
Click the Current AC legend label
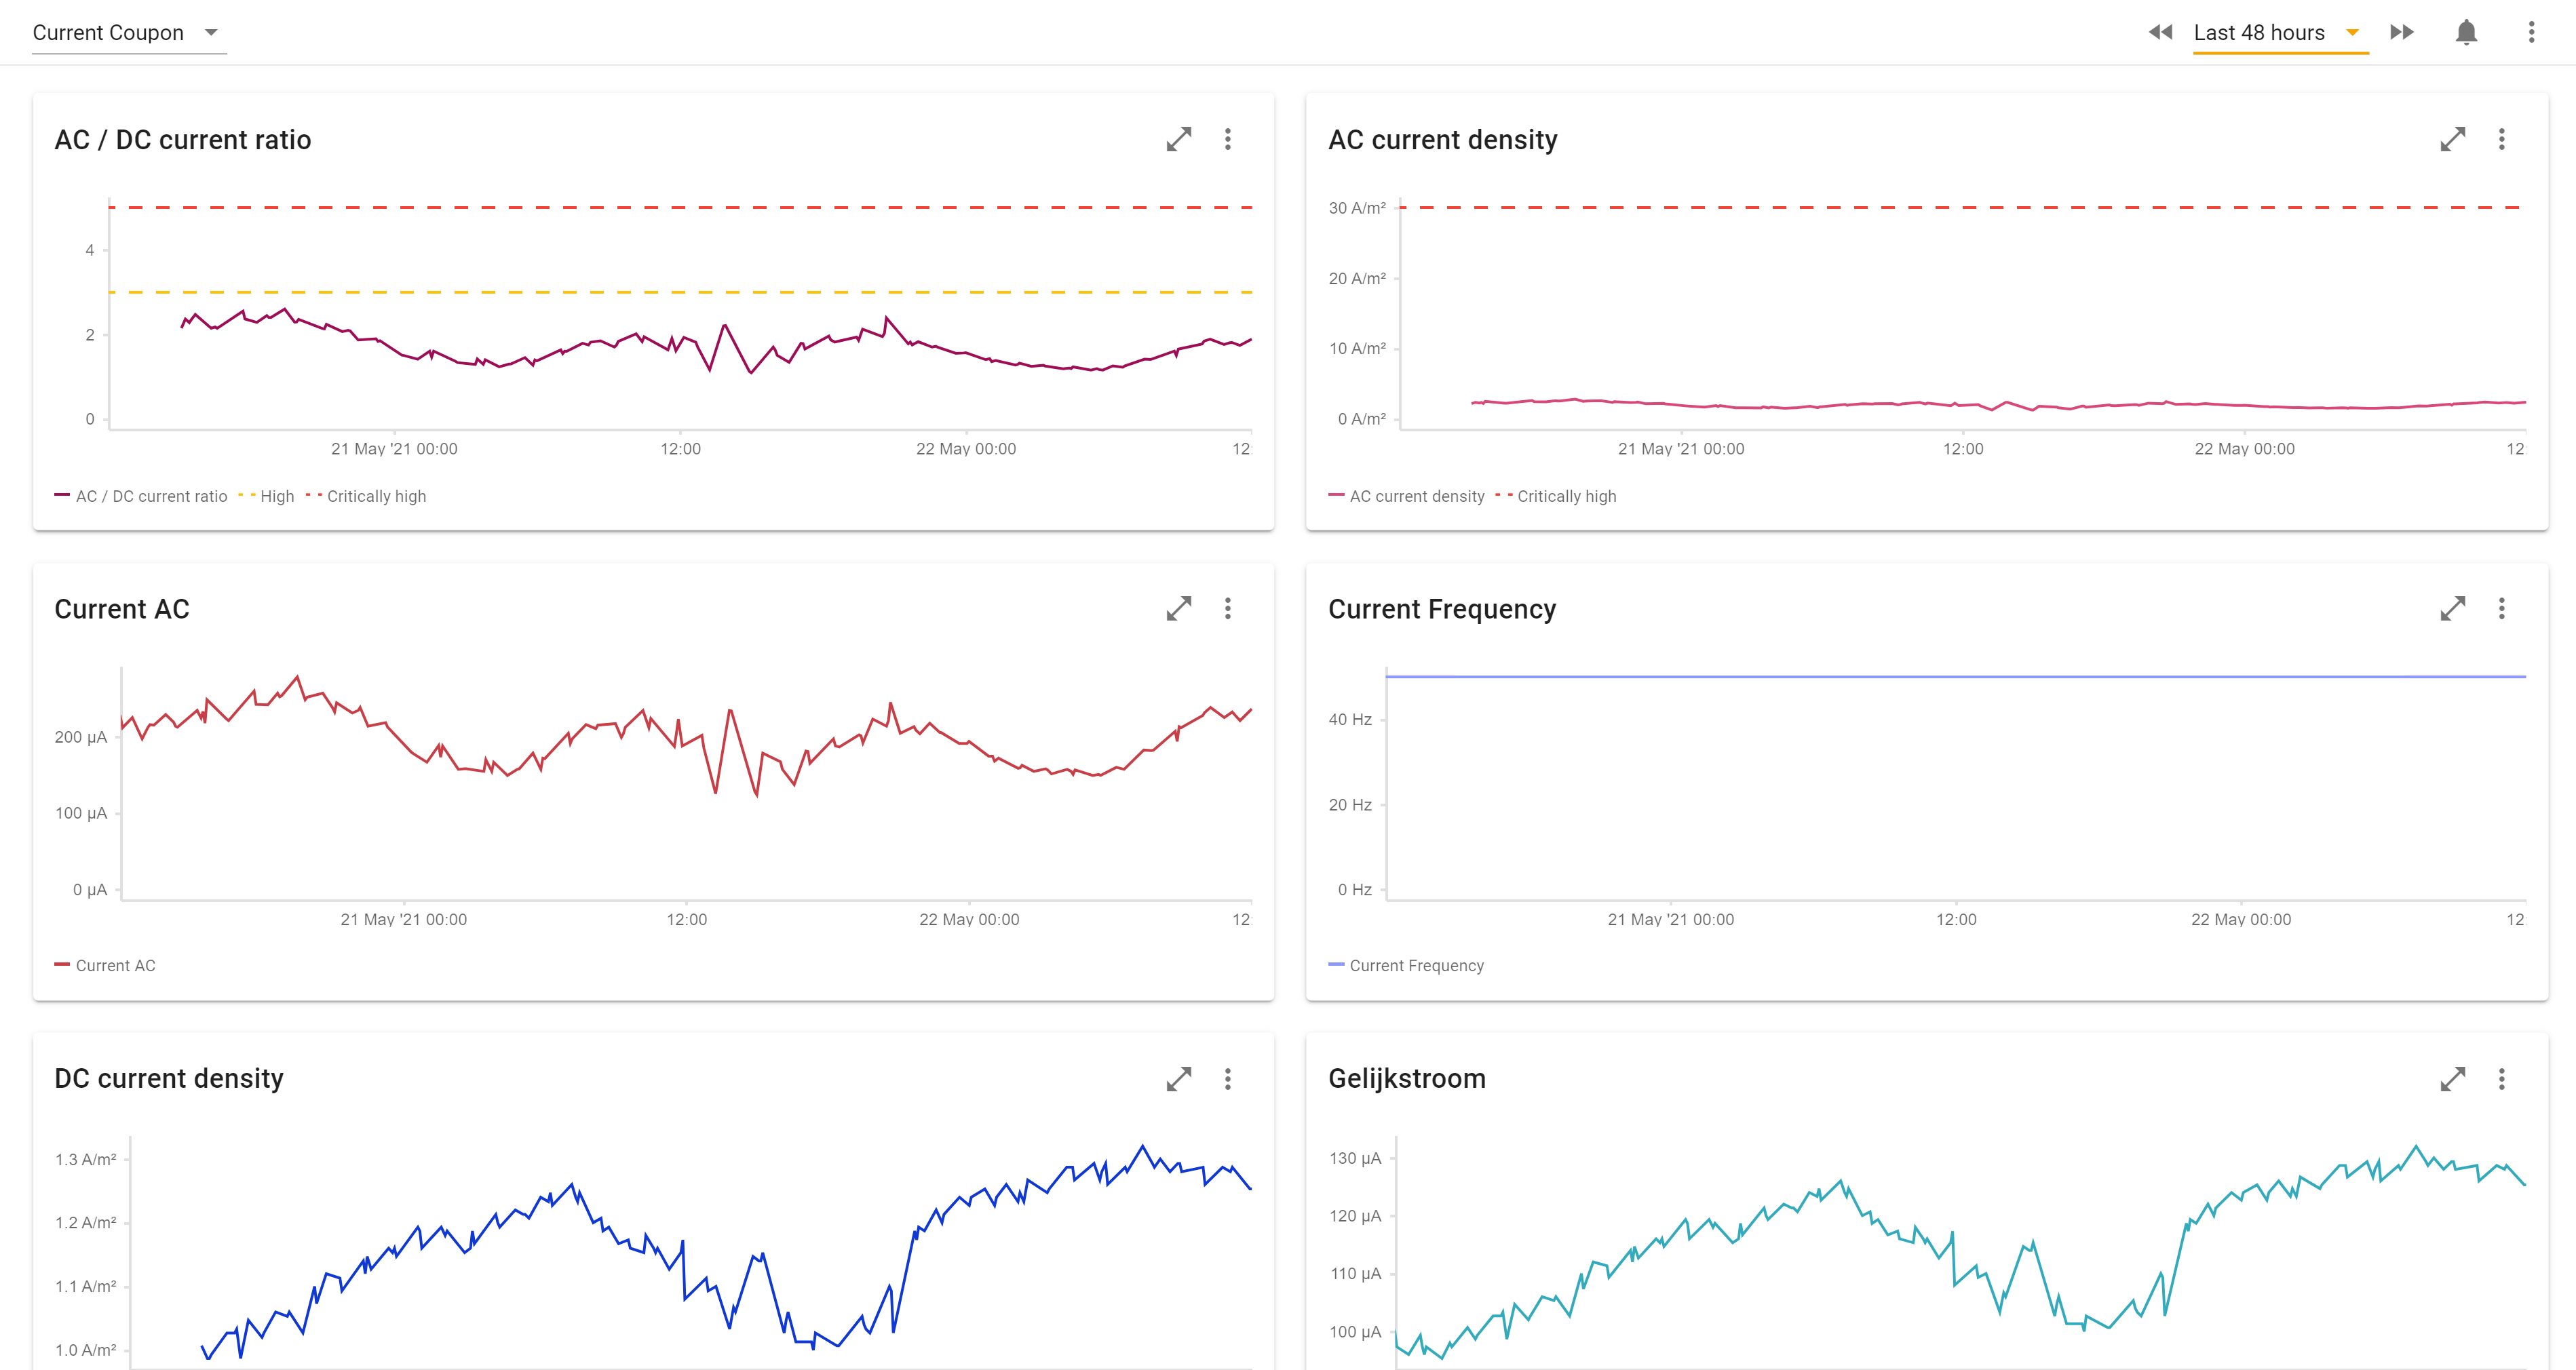[115, 965]
